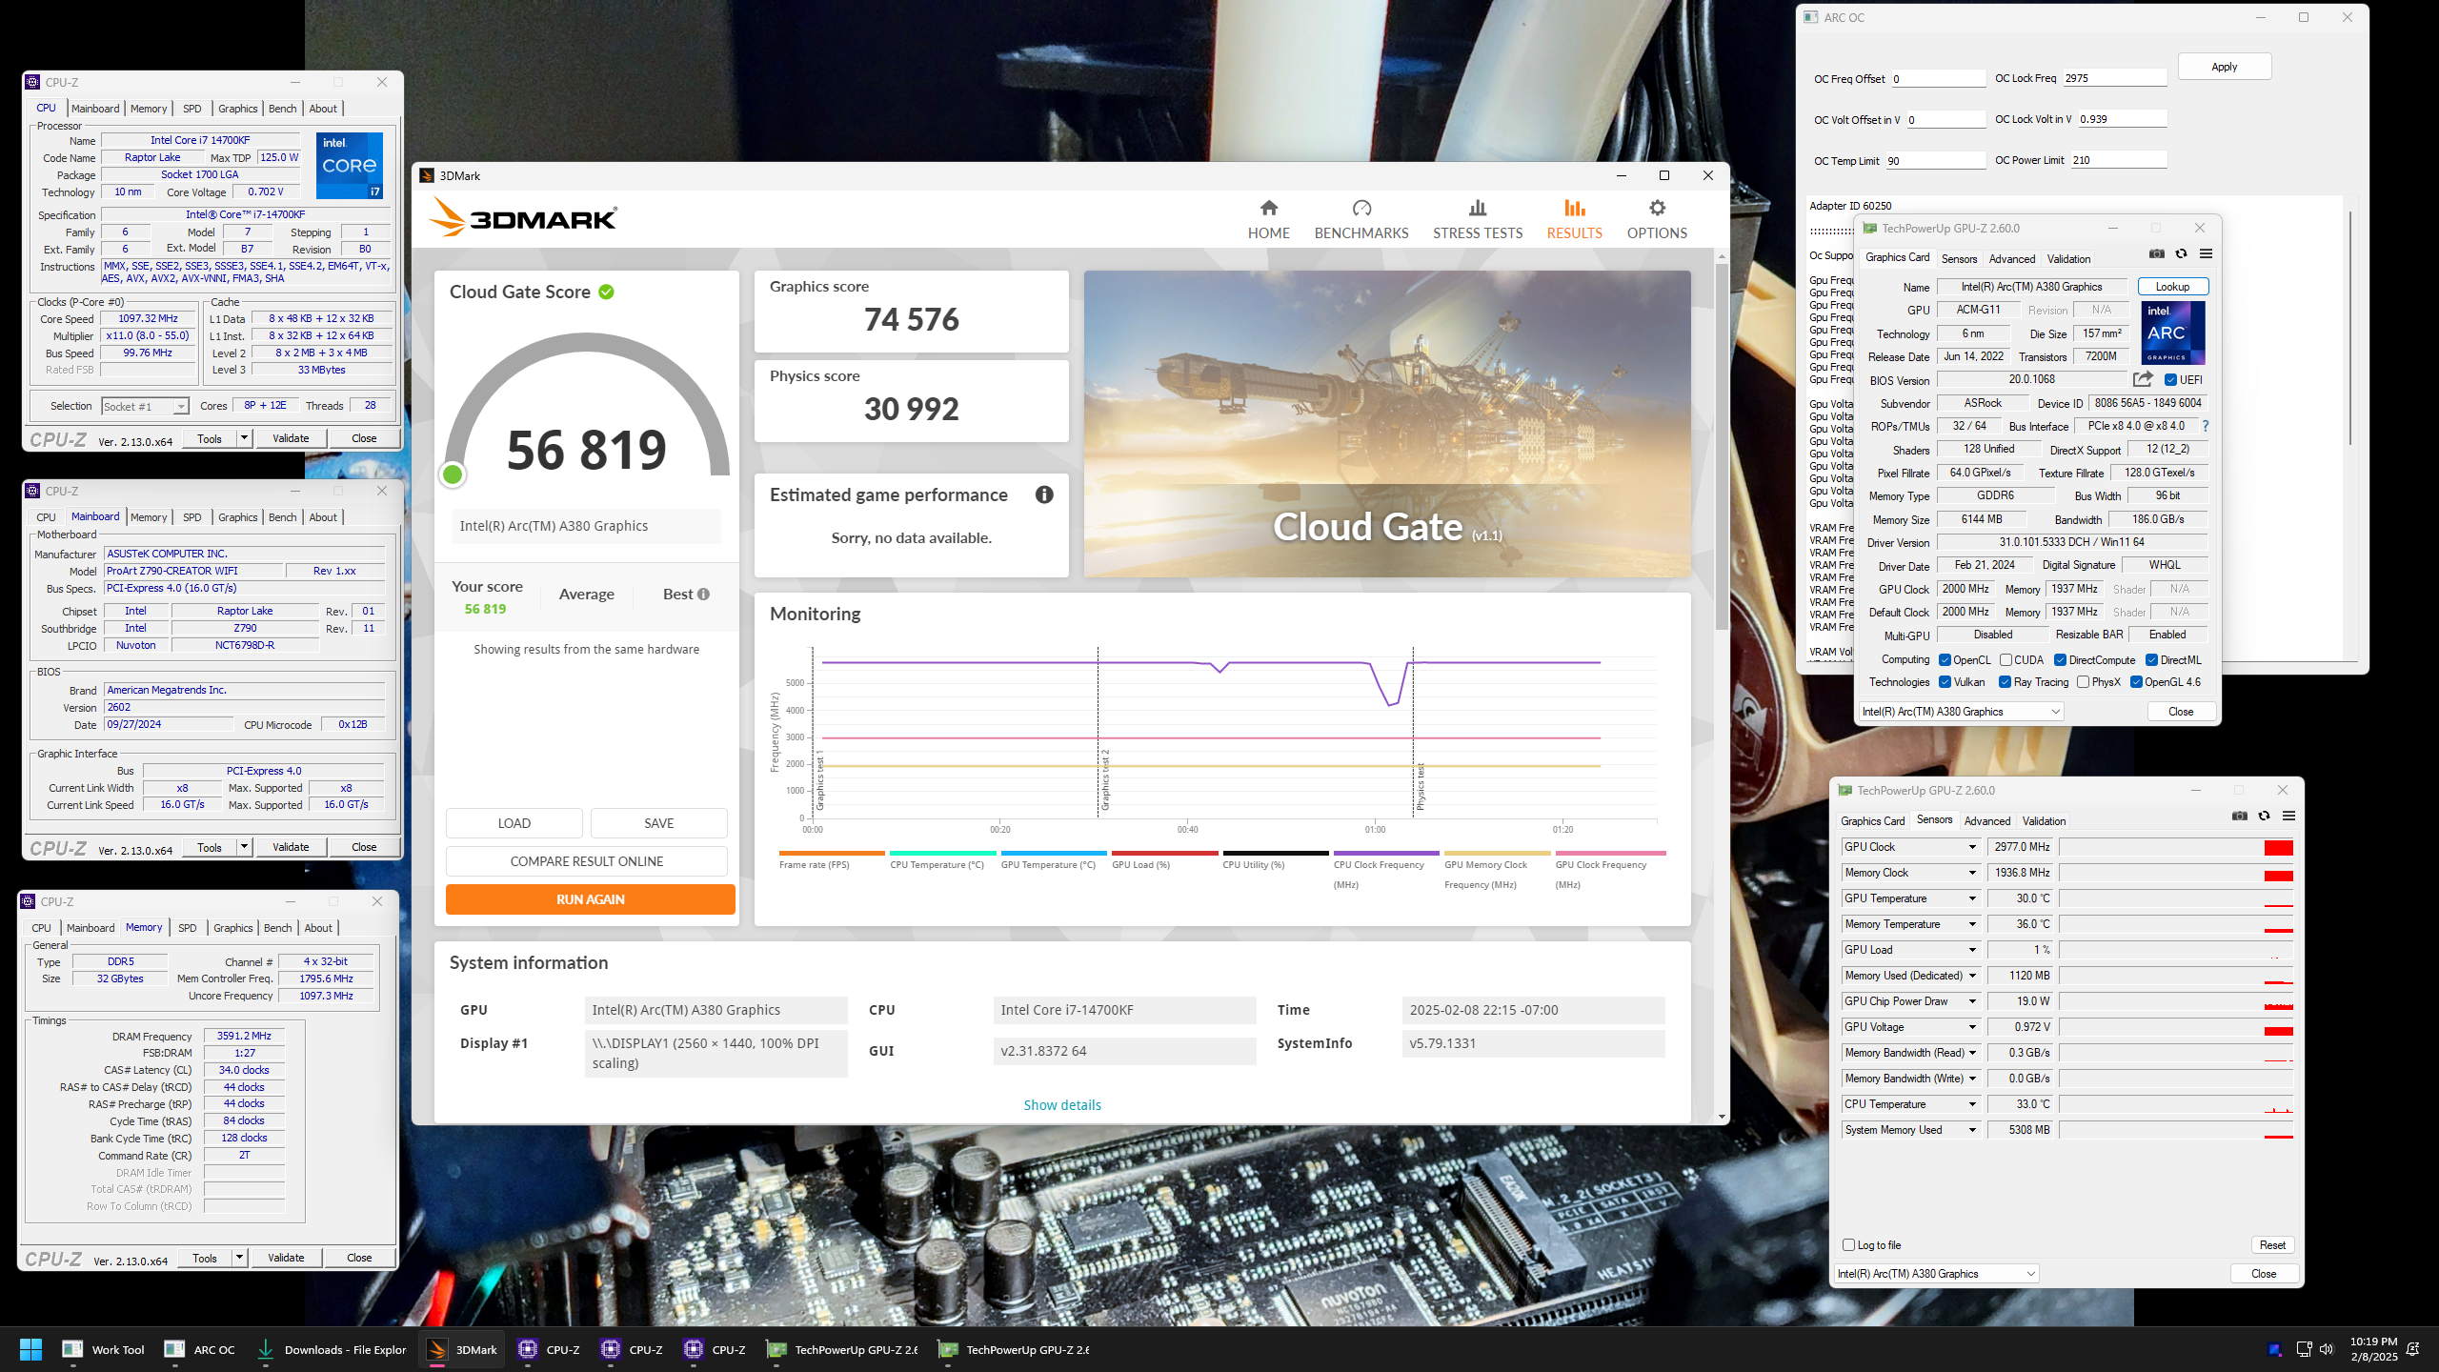Click the Frame rate (FPS) legend color bar
Screen dimensions: 2439x1372
click(x=832, y=853)
